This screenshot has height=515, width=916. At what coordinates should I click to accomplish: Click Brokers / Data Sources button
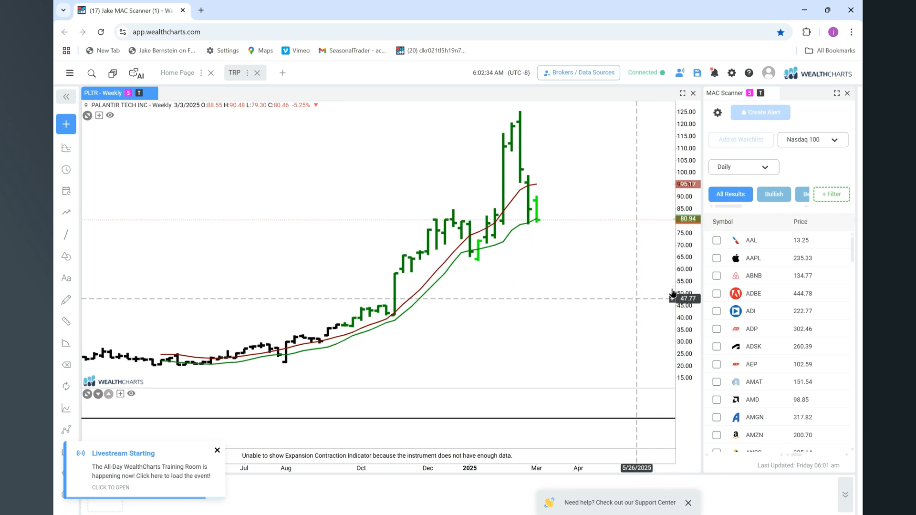(578, 72)
